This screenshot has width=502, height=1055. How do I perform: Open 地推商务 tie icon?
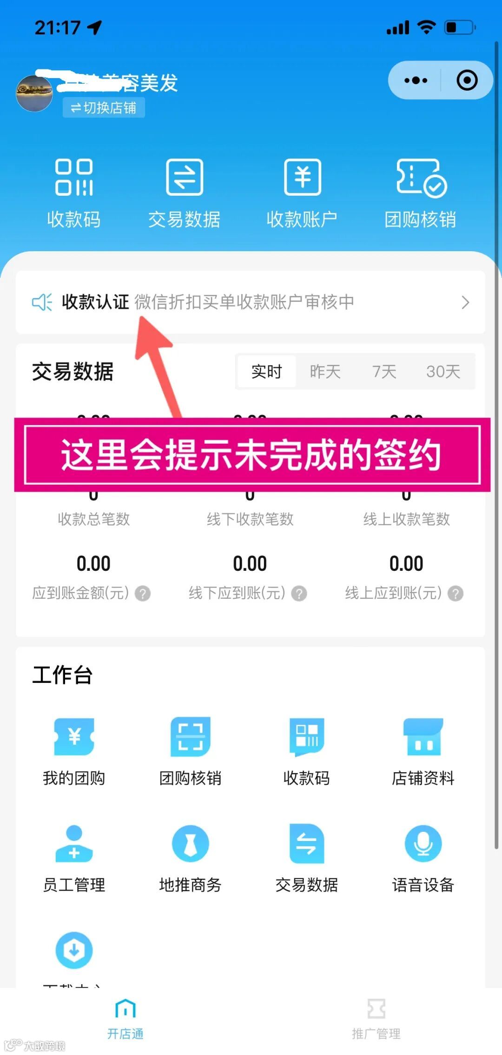click(190, 844)
